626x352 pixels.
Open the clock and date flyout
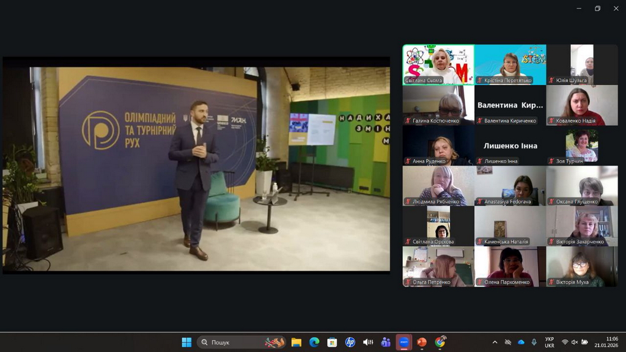point(611,342)
